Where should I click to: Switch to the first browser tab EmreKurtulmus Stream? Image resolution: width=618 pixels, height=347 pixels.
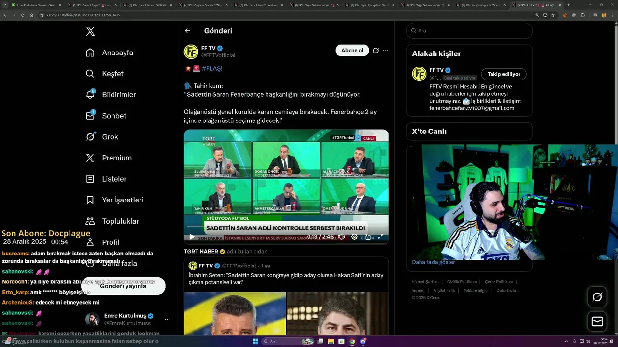36,5
